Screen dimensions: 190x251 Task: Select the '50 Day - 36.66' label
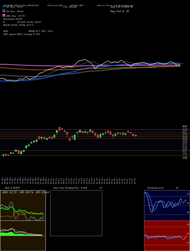[15, 11]
